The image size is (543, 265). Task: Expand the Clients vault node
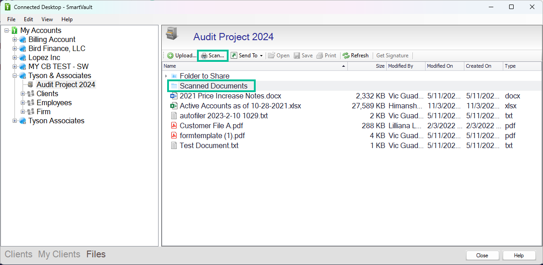pyautogui.click(x=23, y=93)
